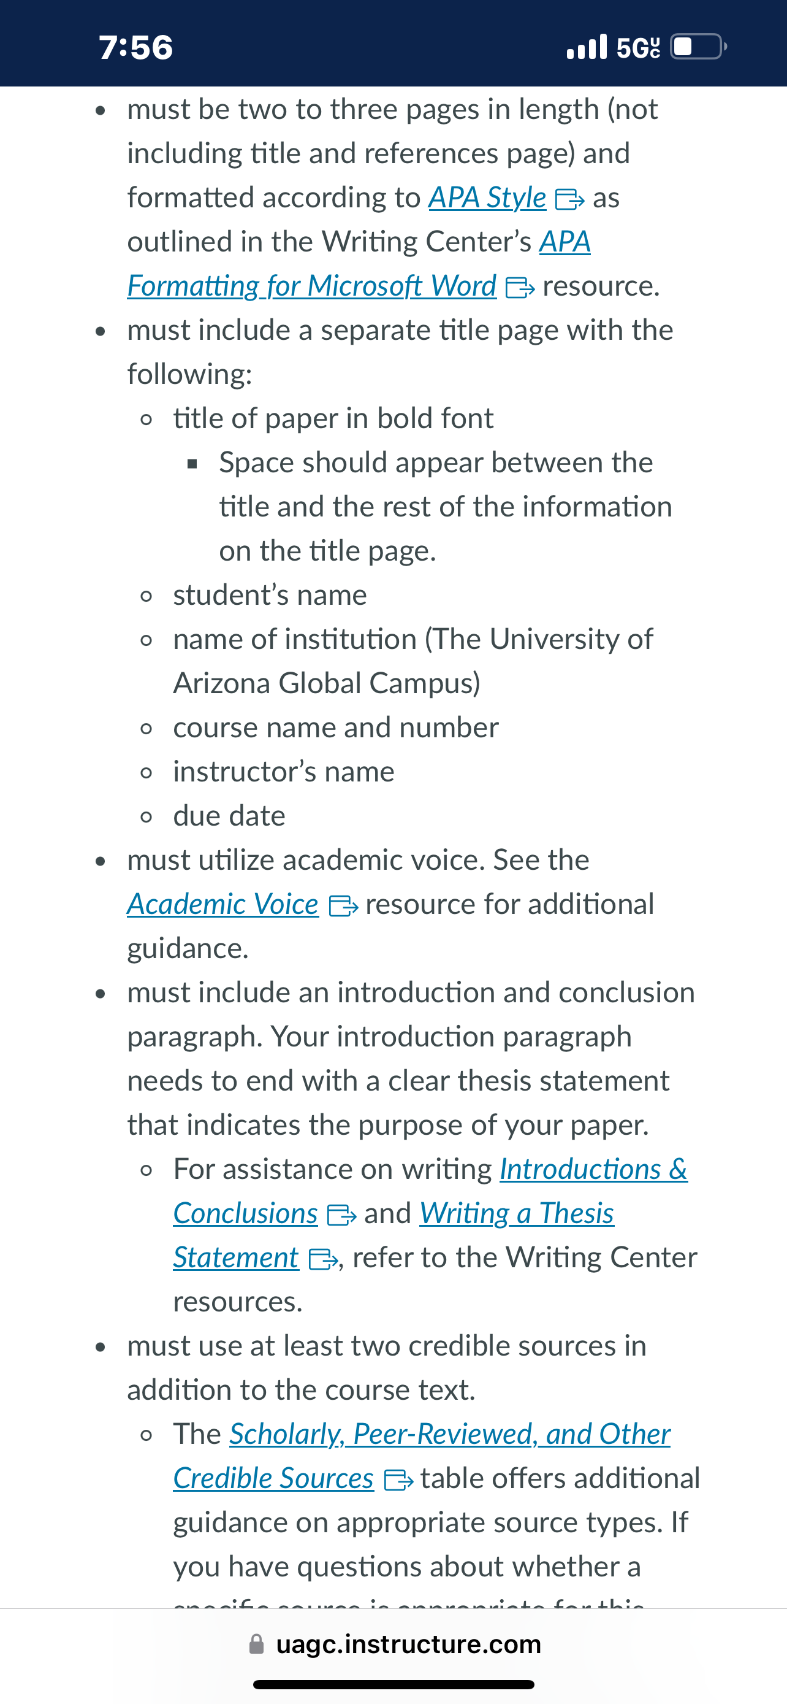This screenshot has height=1704, width=787.
Task: Click external-link icon after Credible Sources
Action: point(398,1479)
